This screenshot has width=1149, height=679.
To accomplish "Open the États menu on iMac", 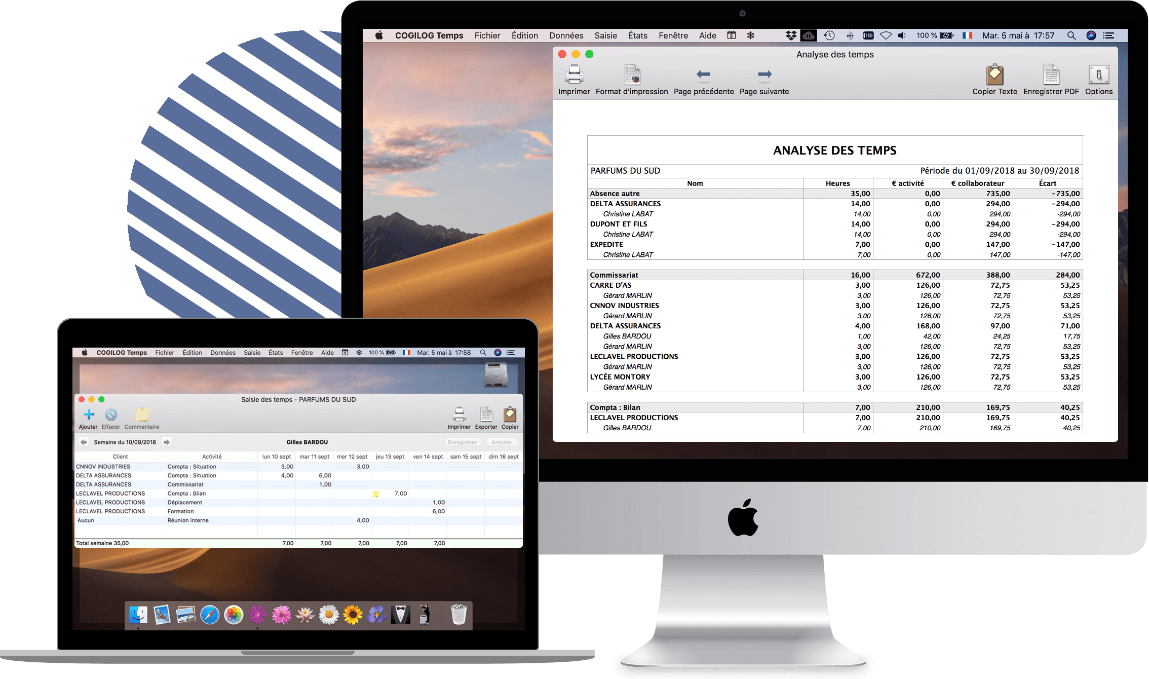I will (x=638, y=35).
